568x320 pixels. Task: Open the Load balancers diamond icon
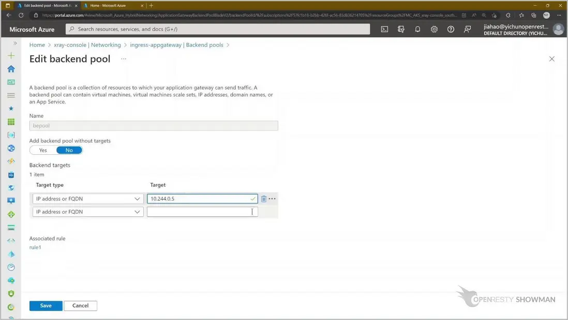pyautogui.click(x=11, y=214)
